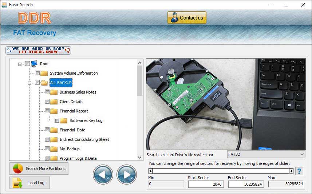The image size is (312, 194).
Task: Click the hard drive preview image
Action: pos(226,104)
